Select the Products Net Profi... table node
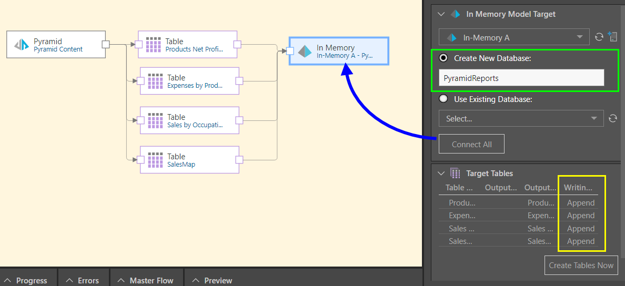Screen dimensions: 625x286 [187, 44]
